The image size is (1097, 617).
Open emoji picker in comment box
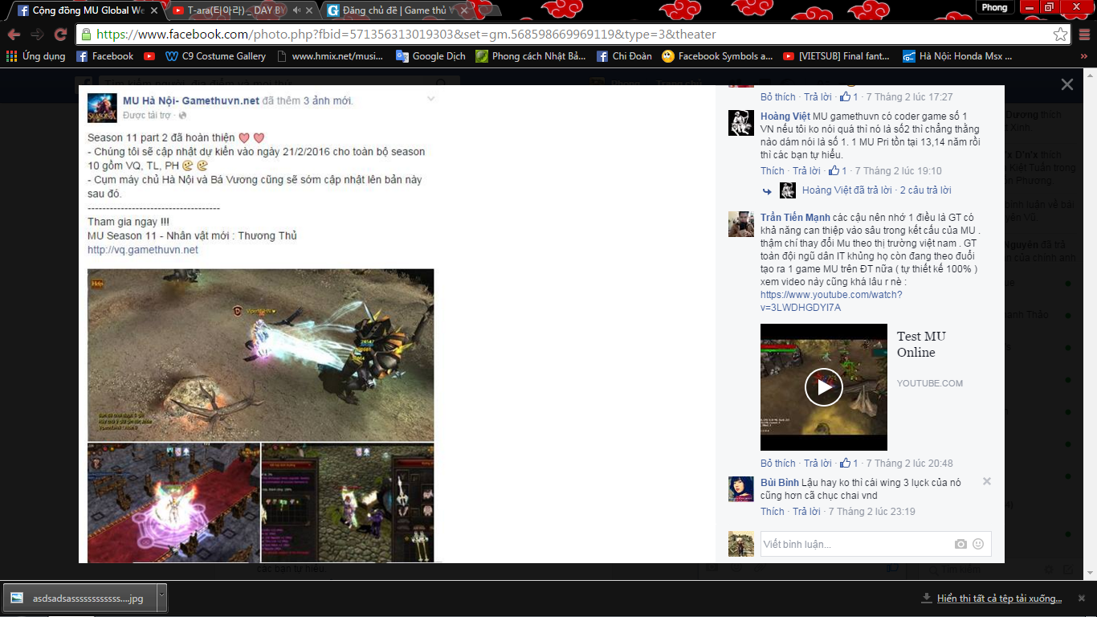(978, 544)
